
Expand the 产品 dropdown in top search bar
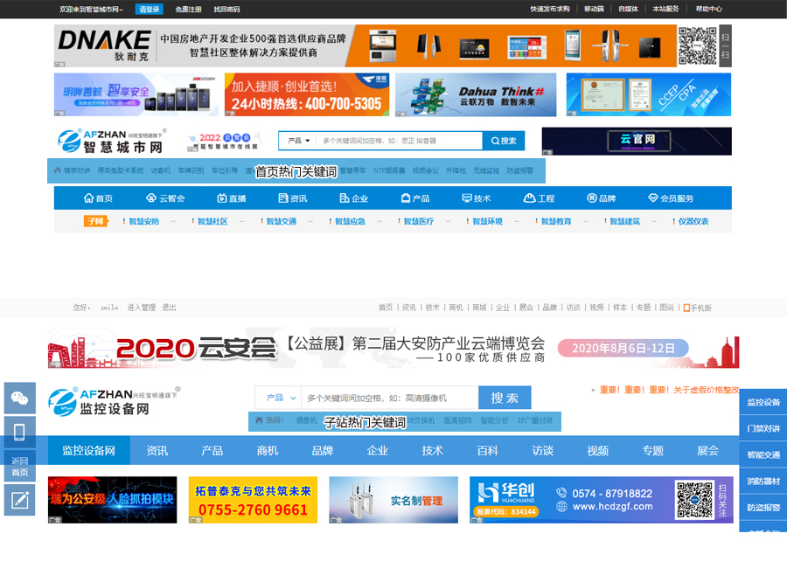tap(299, 141)
